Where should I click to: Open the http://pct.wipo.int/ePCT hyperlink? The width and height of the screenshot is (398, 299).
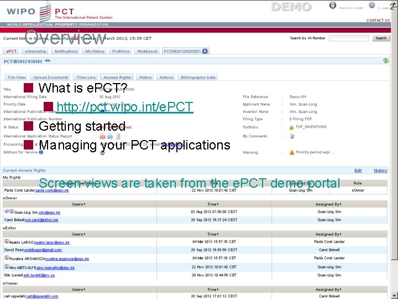tap(124, 107)
